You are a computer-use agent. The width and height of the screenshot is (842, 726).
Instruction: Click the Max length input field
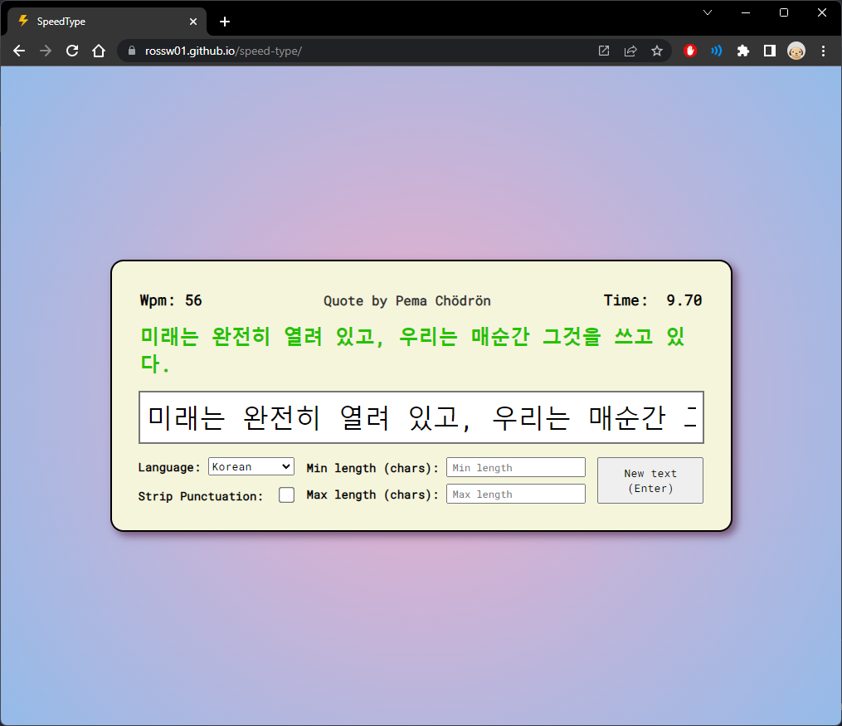[x=515, y=494]
